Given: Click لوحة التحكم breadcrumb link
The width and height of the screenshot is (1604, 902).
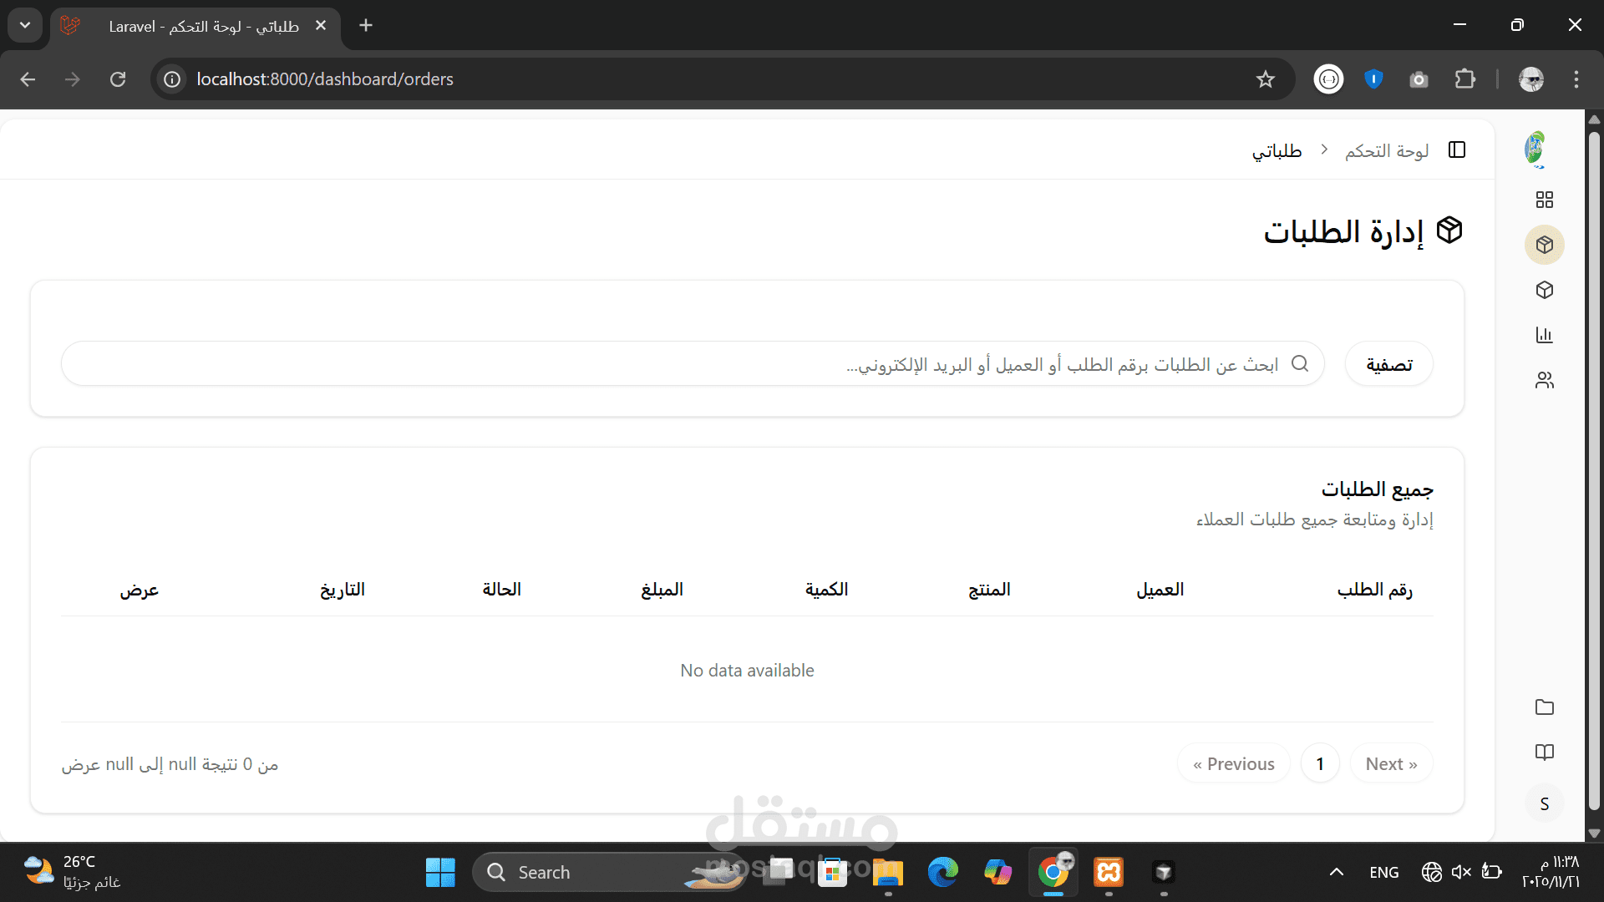Looking at the screenshot, I should pos(1386,151).
